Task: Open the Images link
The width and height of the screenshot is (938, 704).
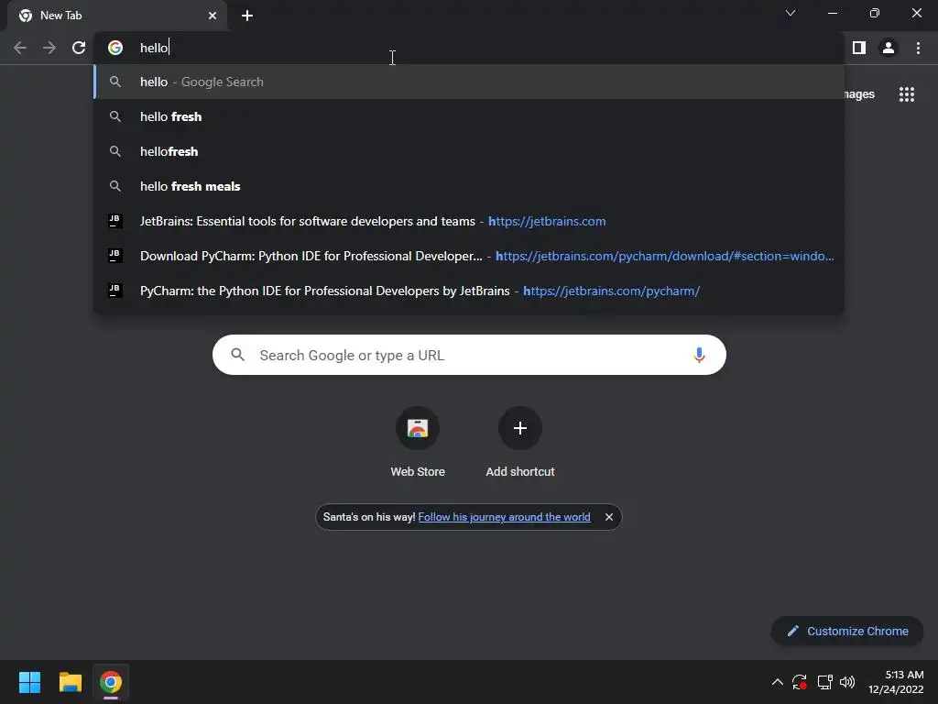Action: pyautogui.click(x=859, y=94)
